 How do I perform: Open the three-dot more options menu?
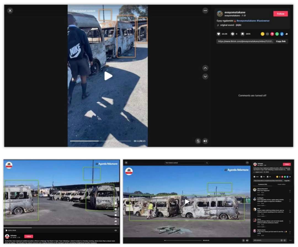click(205, 10)
